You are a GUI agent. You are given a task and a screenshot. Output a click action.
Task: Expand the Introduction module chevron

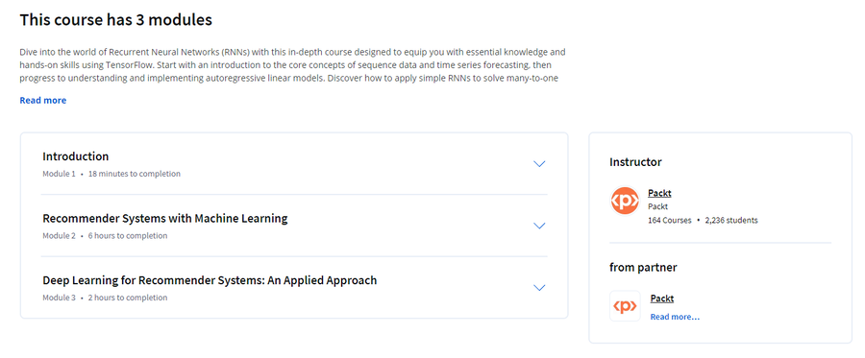tap(539, 163)
